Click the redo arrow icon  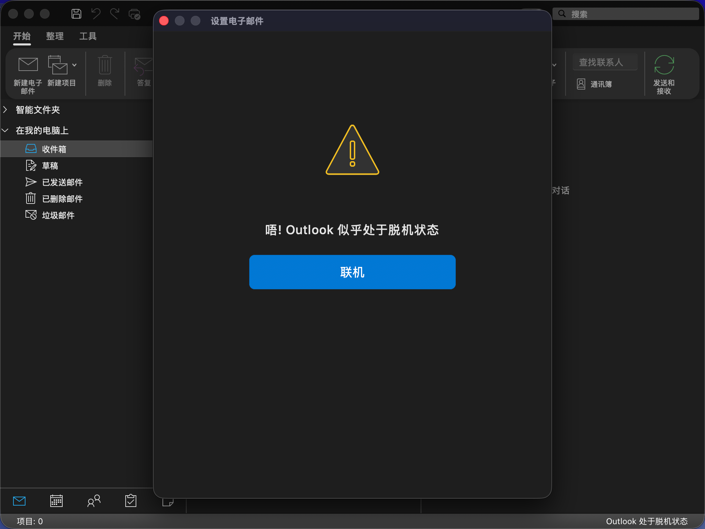pyautogui.click(x=115, y=14)
